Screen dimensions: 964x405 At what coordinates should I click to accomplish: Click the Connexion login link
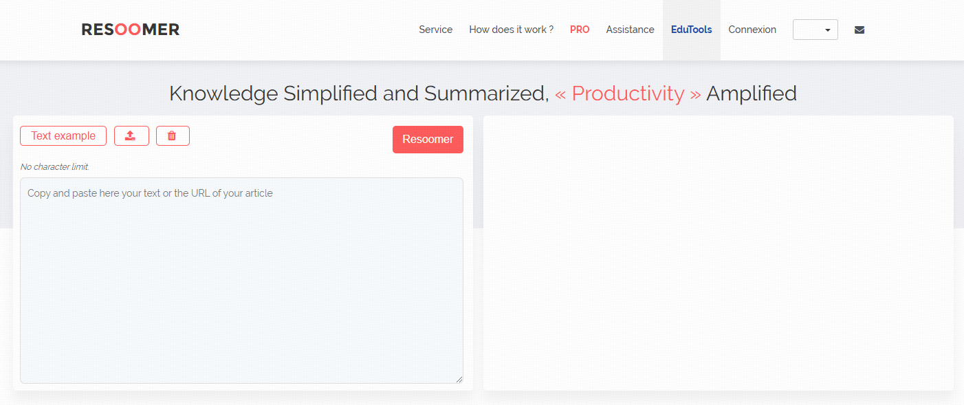coord(752,30)
